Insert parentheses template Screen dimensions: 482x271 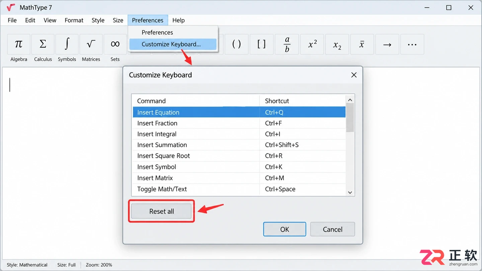pyautogui.click(x=236, y=44)
